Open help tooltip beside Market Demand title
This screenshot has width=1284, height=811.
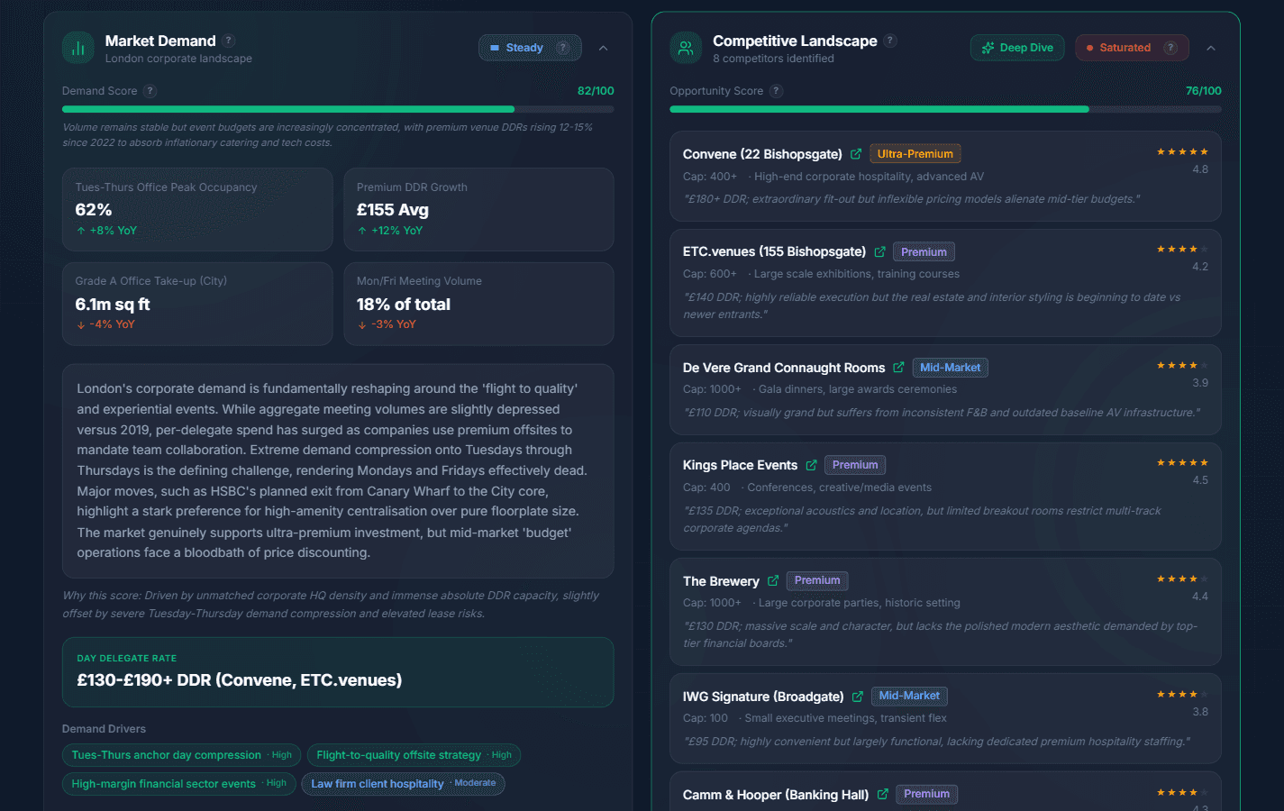pyautogui.click(x=229, y=41)
